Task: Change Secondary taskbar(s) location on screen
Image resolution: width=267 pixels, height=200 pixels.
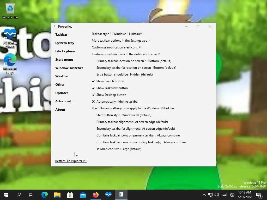Action: click(x=136, y=68)
